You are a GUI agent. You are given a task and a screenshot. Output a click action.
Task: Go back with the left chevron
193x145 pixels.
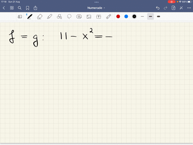[x=4, y=8]
